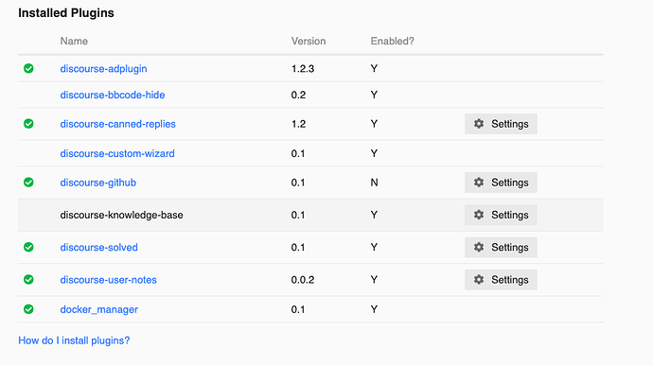
Task: Open Settings for discourse-knowledge-base
Action: 501,215
